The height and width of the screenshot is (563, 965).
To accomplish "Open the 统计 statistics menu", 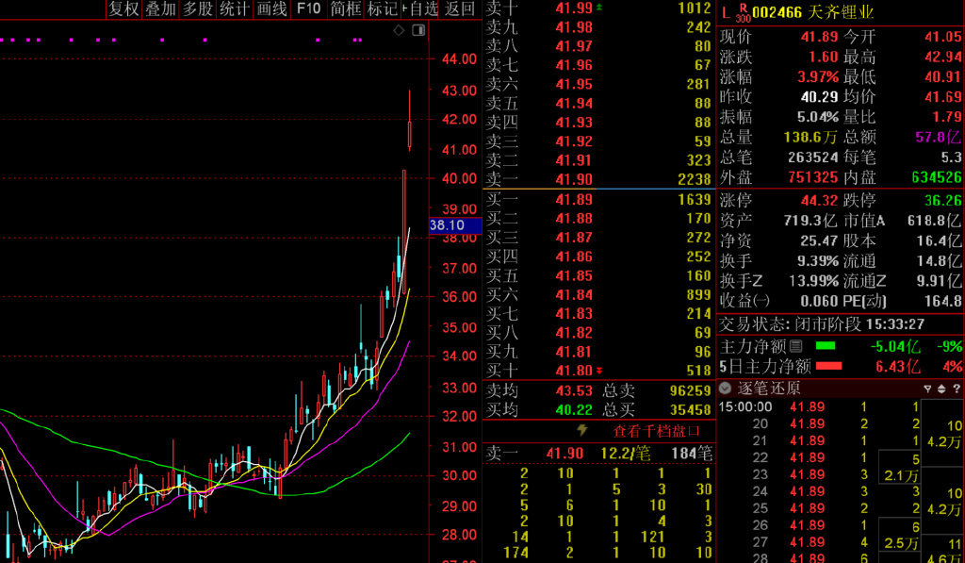I will point(234,9).
